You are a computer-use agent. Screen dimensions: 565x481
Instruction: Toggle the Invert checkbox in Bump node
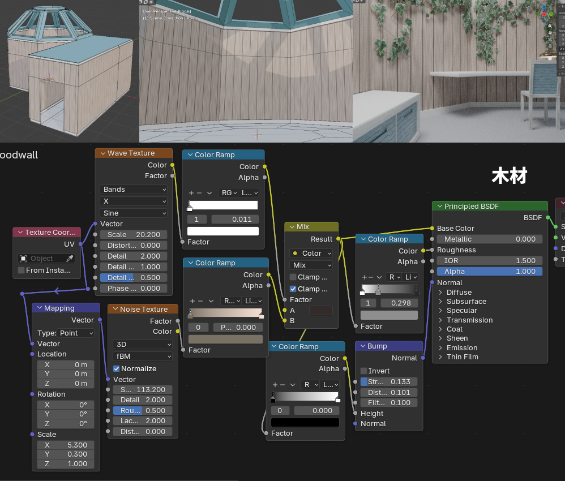tap(364, 371)
